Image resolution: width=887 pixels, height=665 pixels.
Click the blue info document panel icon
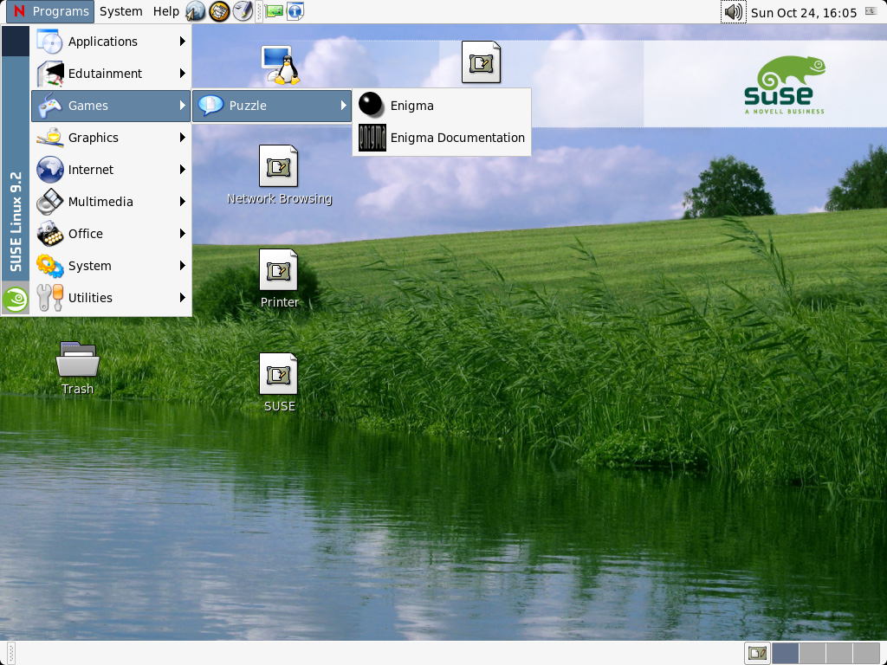pyautogui.click(x=295, y=11)
